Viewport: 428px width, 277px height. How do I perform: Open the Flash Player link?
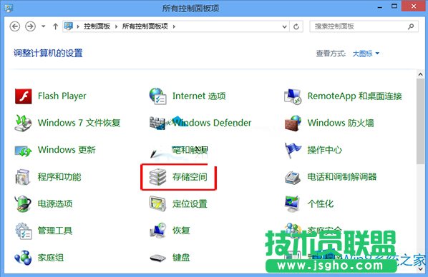pyautogui.click(x=62, y=96)
